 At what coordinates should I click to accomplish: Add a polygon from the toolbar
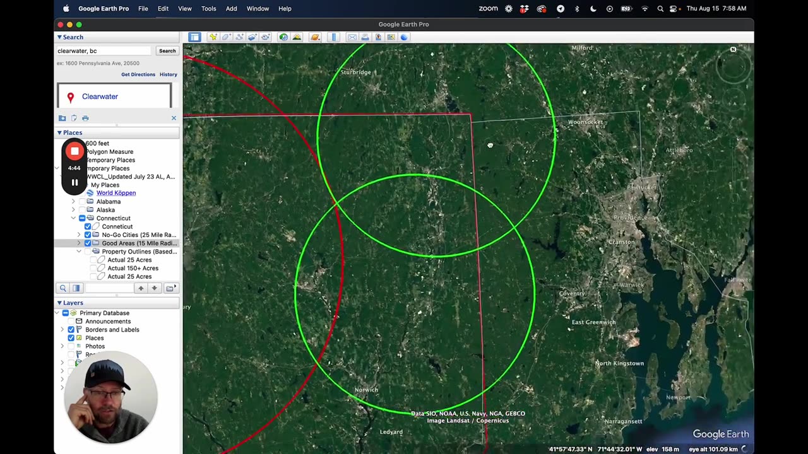(x=226, y=37)
